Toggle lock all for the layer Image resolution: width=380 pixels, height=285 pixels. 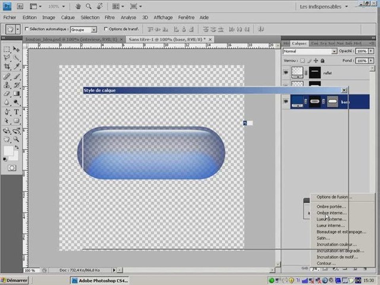tap(323, 61)
